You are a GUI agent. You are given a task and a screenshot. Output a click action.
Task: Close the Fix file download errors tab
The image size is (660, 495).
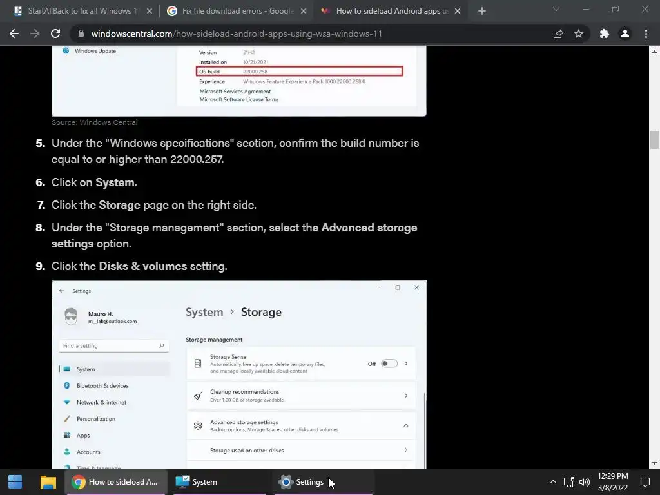click(304, 11)
